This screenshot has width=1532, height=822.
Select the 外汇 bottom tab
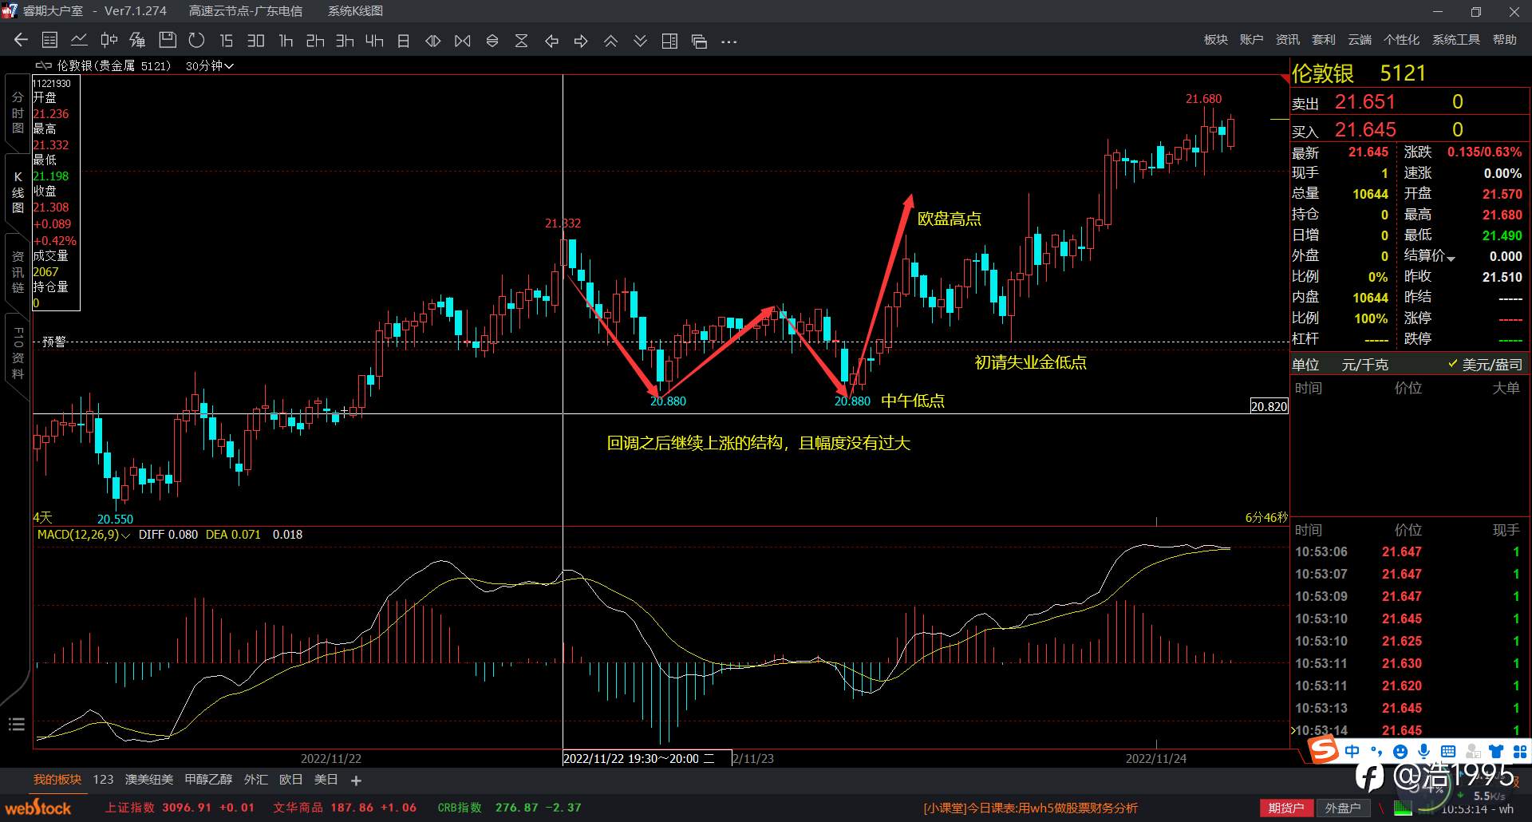[256, 780]
